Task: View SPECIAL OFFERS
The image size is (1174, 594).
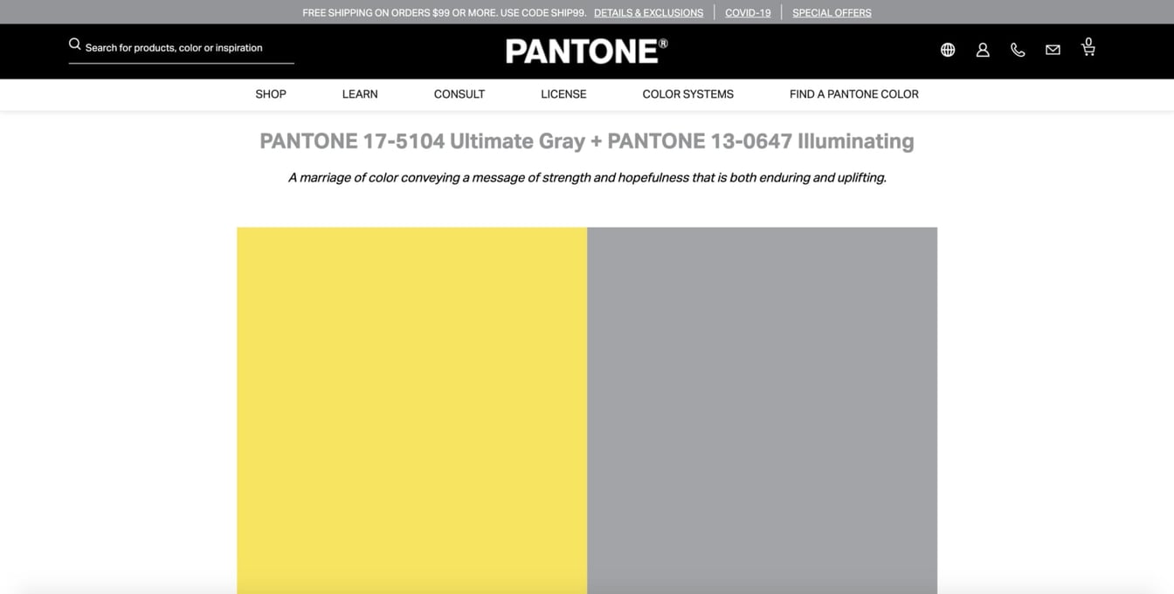Action: [831, 12]
